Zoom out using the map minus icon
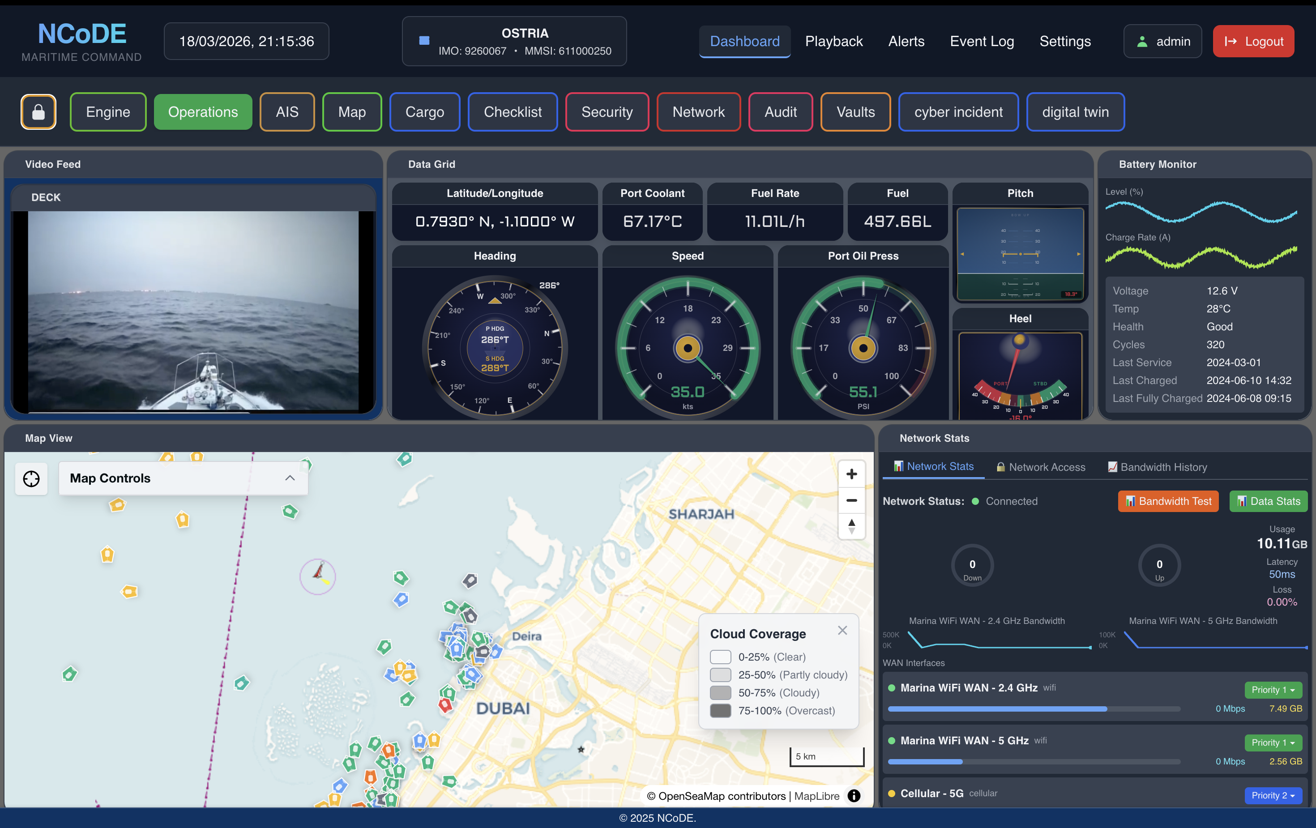The width and height of the screenshot is (1316, 828). tap(851, 500)
